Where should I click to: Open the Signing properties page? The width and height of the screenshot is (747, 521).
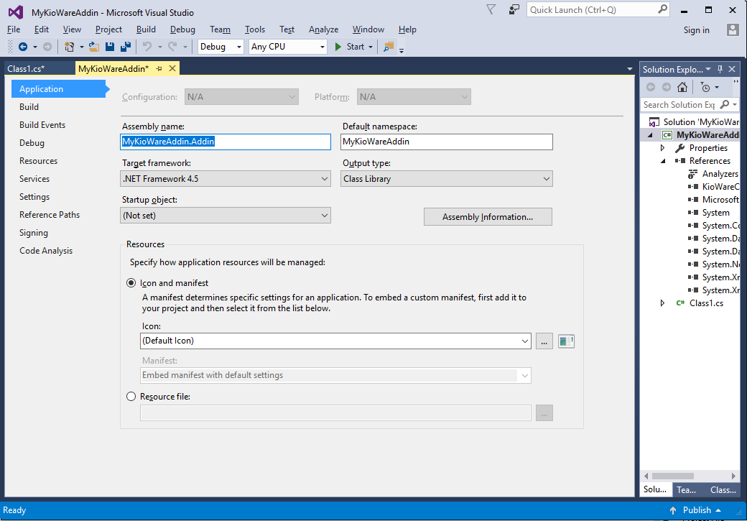coord(34,233)
